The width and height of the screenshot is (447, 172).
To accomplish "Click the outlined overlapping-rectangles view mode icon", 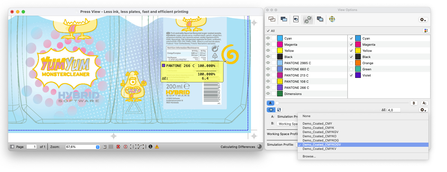I will [x=272, y=19].
